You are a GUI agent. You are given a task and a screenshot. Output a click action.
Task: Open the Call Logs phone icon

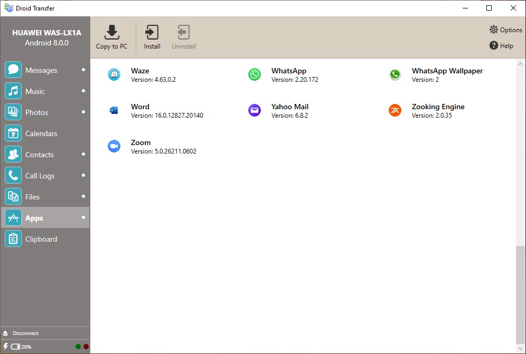(13, 175)
